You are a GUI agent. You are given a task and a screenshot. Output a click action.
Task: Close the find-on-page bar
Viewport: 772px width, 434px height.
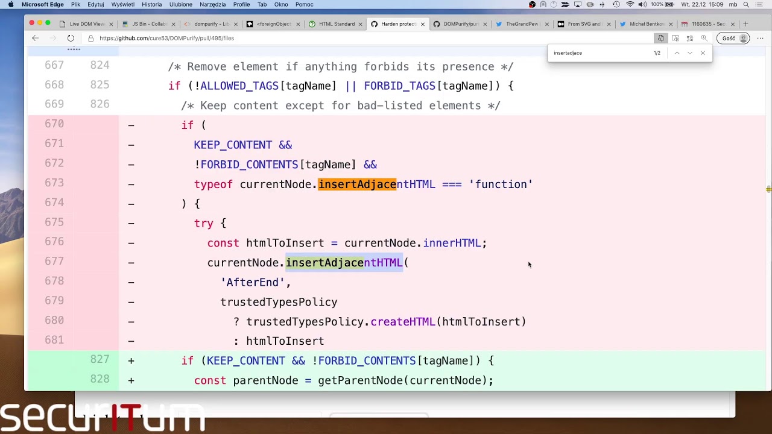click(x=703, y=53)
